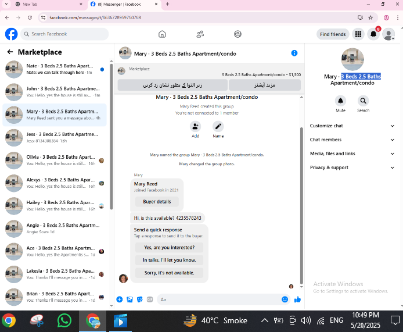
Task: Open the Friends icon in top navigation
Action: (x=200, y=34)
